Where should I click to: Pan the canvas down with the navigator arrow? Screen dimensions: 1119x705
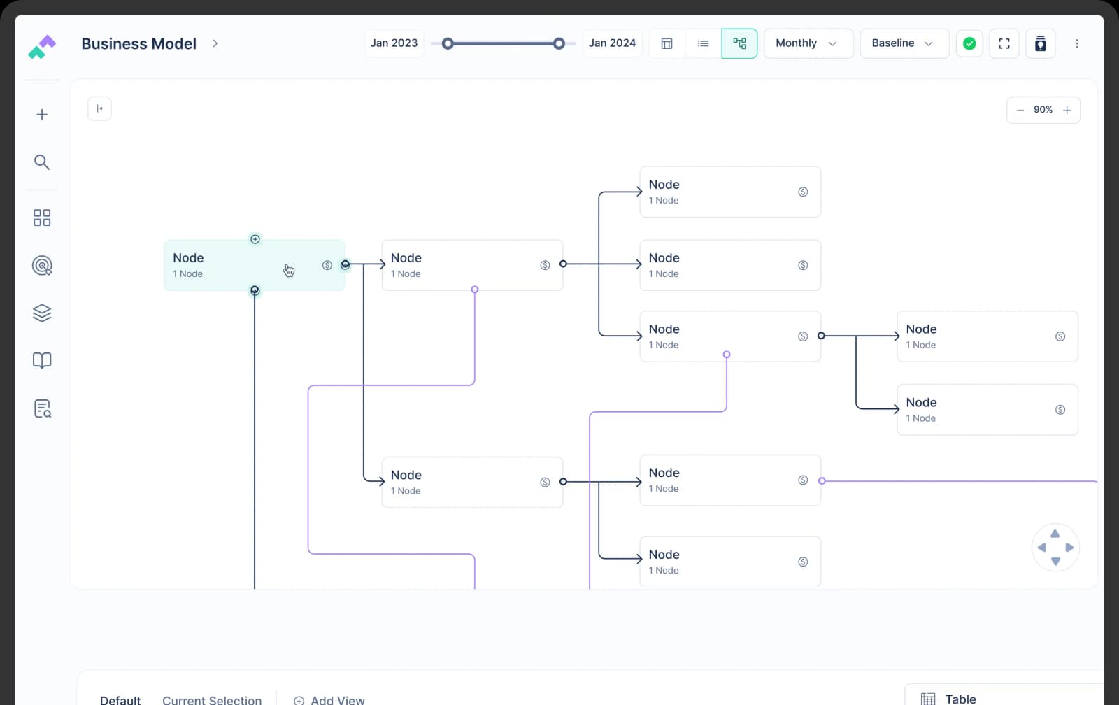[1055, 561]
